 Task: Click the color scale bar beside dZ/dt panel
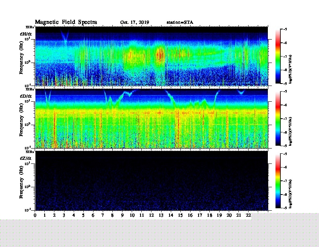click(x=278, y=181)
